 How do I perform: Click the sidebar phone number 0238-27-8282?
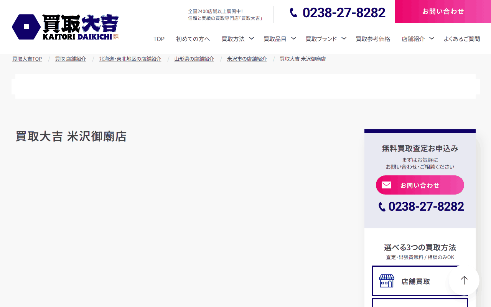click(x=426, y=206)
